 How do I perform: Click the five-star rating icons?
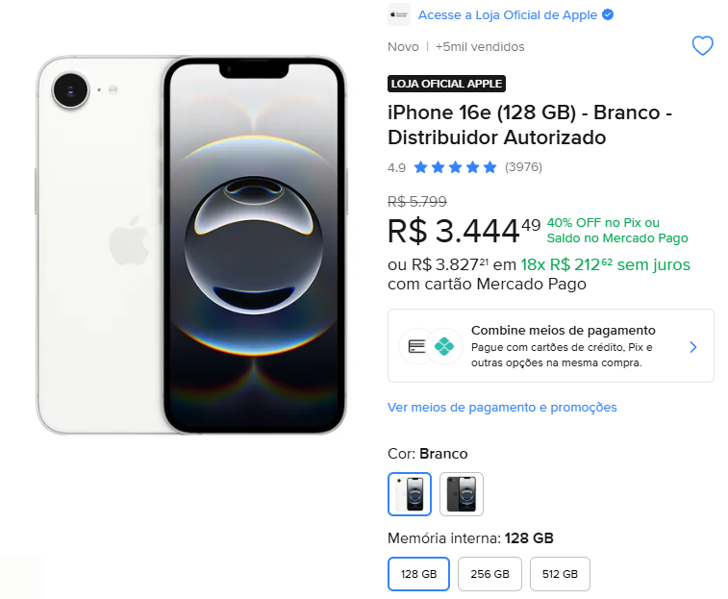click(455, 167)
